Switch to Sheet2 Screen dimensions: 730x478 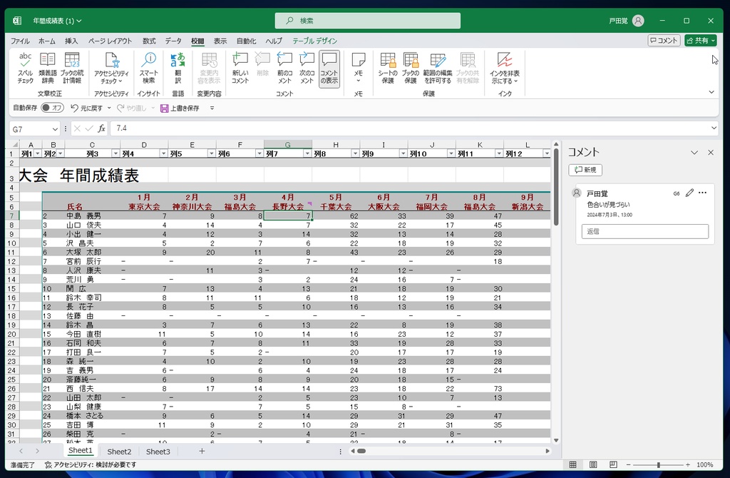[119, 452]
